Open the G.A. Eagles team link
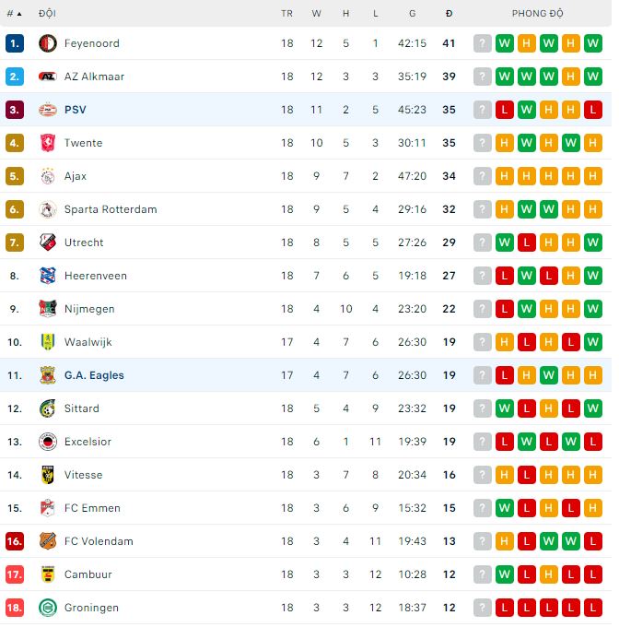Screen dimensions: 619x627 coord(94,375)
